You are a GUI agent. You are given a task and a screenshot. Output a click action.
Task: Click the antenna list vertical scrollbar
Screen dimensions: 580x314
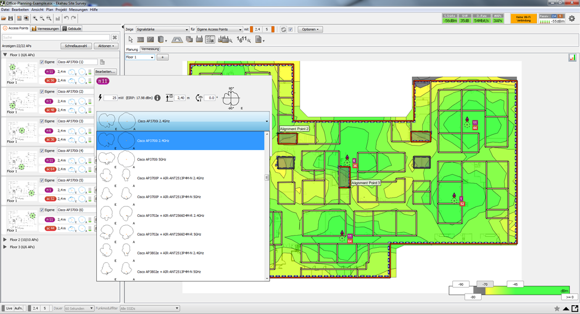[267, 205]
